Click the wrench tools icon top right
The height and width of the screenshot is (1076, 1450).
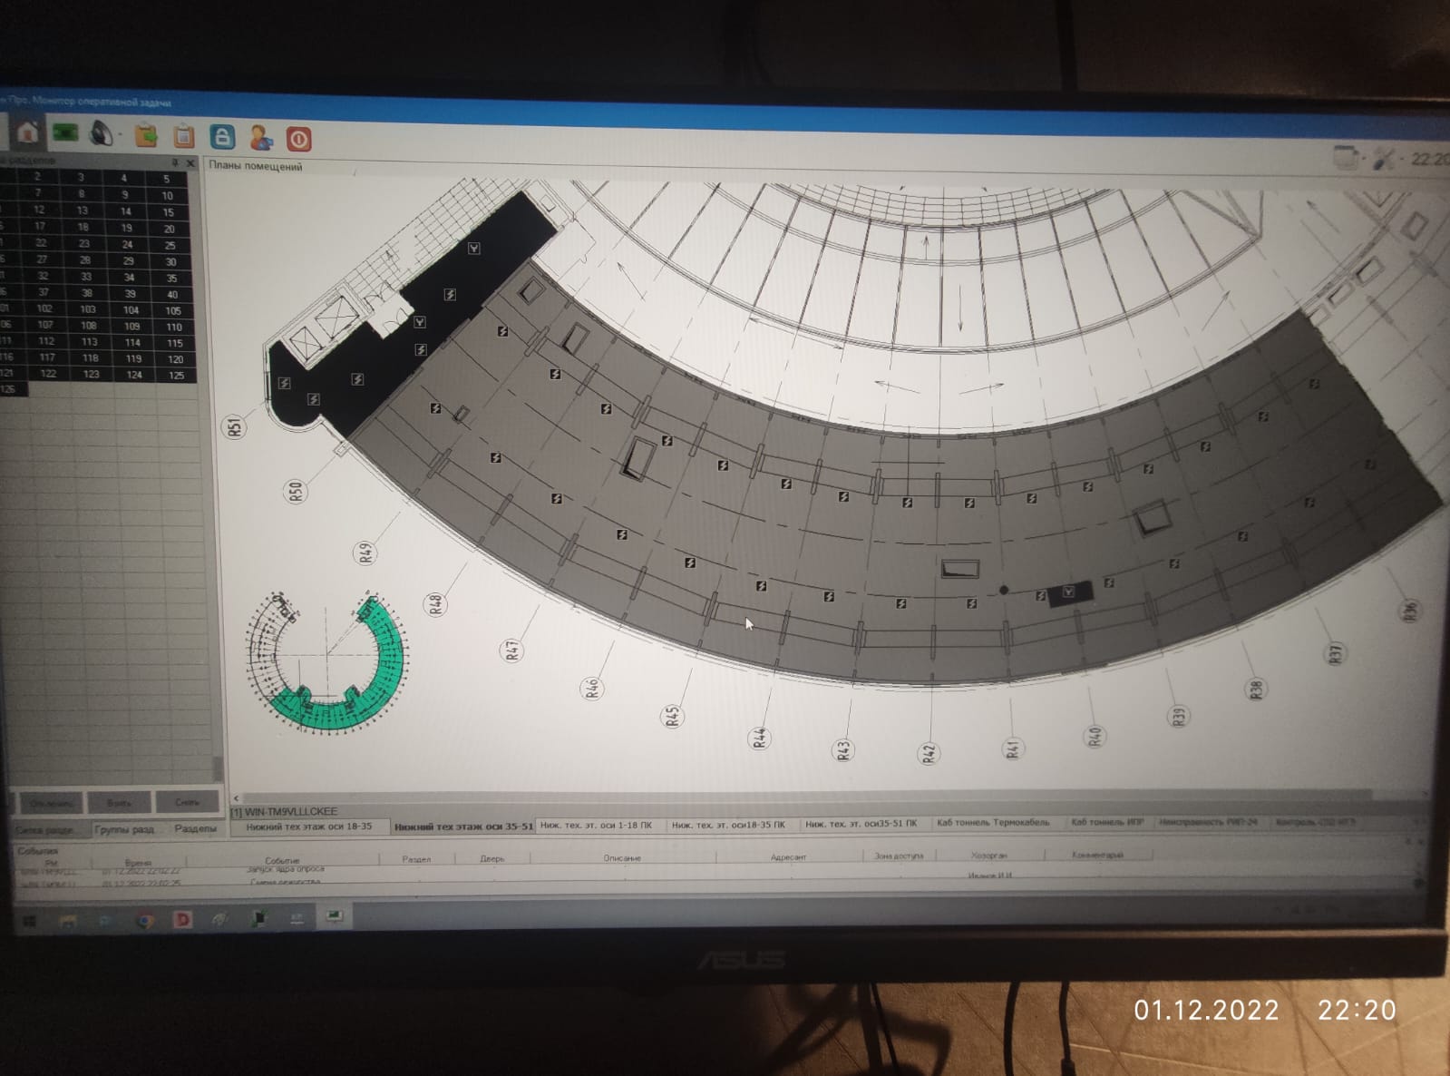coord(1383,160)
